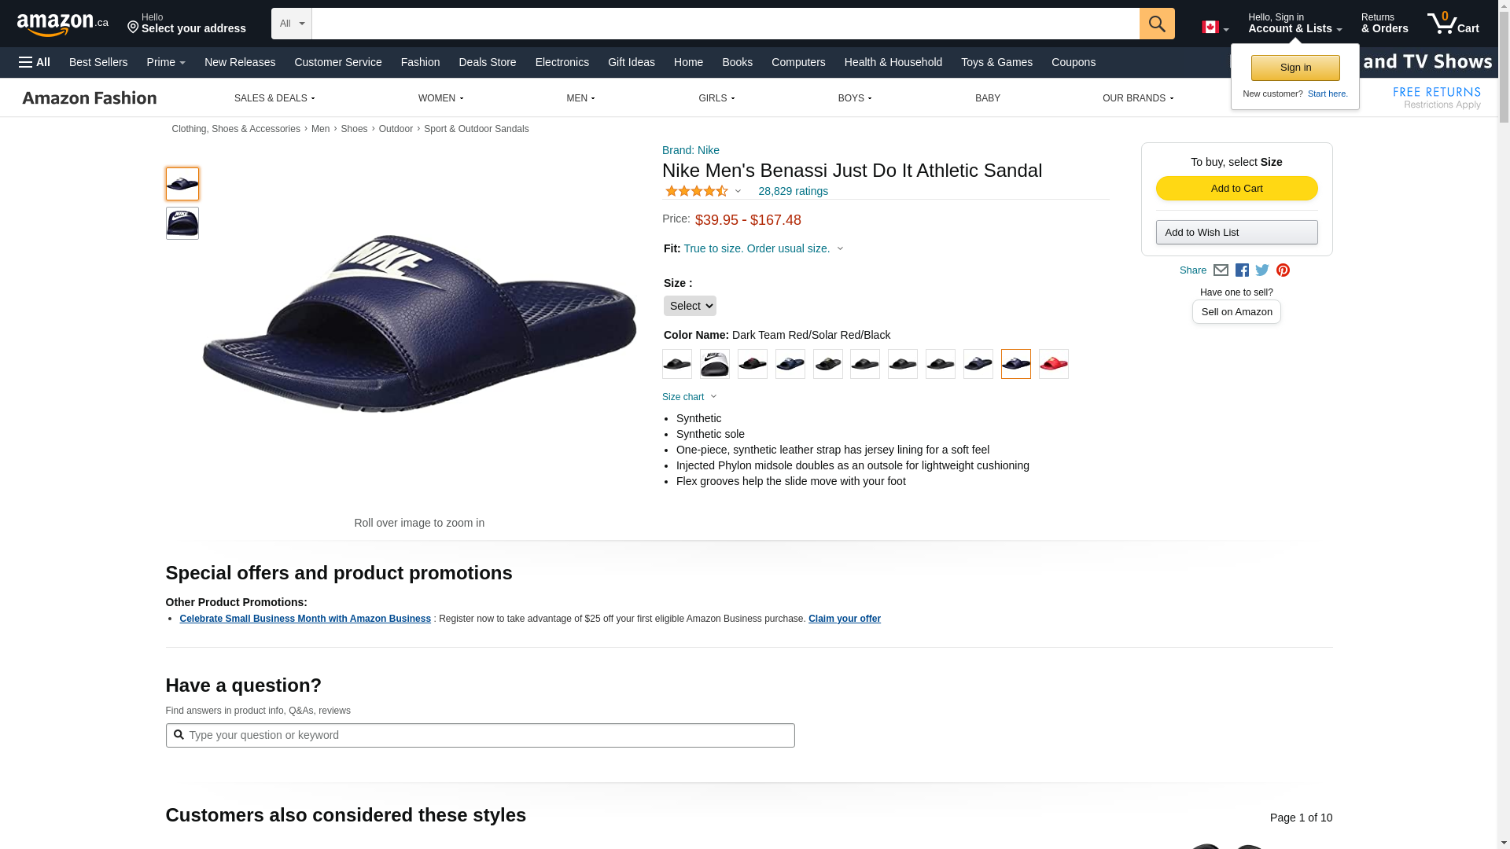
Task: Open the 28,829 ratings link
Action: point(793,191)
